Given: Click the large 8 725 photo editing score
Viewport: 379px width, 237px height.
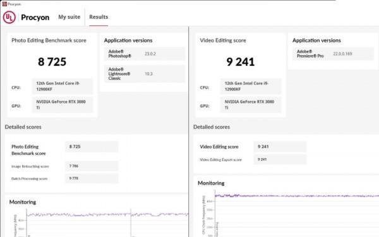Looking at the screenshot, I should pos(52,62).
